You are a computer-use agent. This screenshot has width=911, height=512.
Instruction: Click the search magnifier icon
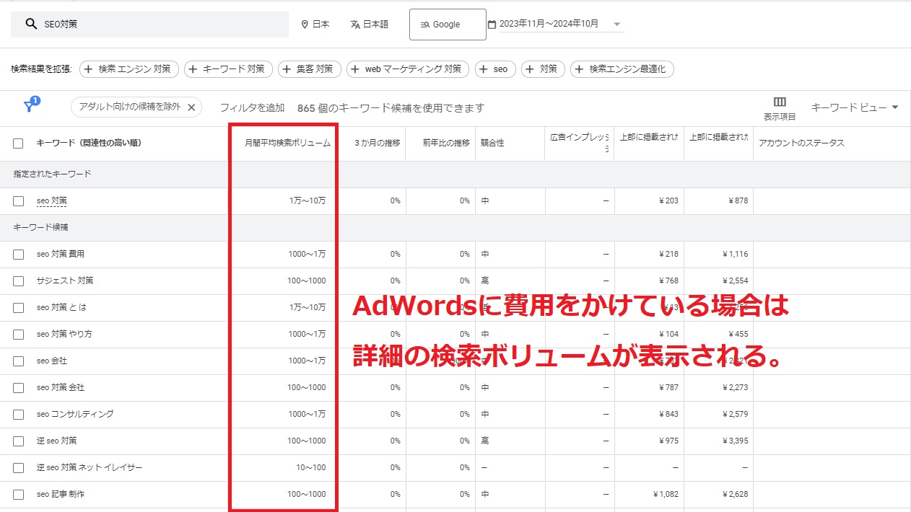[31, 24]
